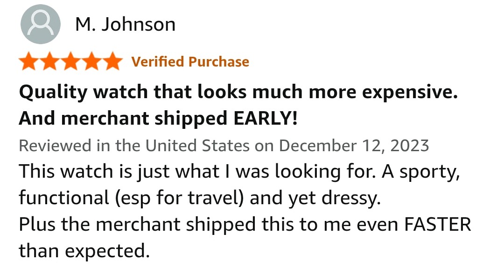Click the 'And merchant shipped EARLY!' title line
504x274 pixels.
[159, 118]
